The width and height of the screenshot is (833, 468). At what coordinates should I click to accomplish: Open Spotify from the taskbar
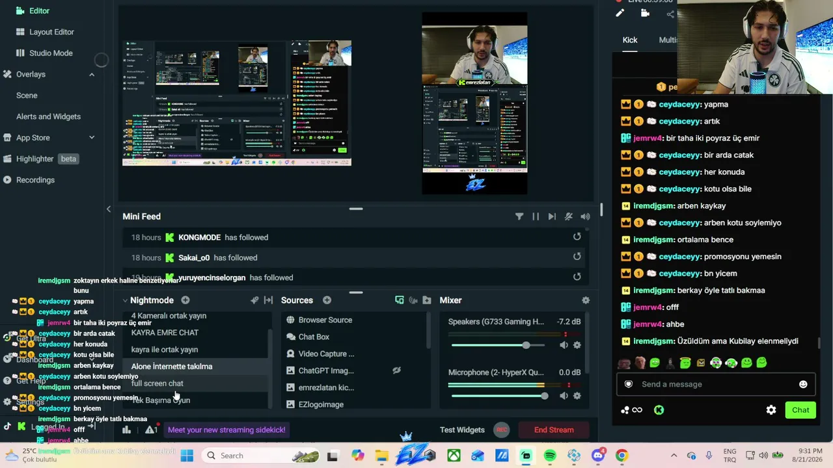[x=550, y=456]
